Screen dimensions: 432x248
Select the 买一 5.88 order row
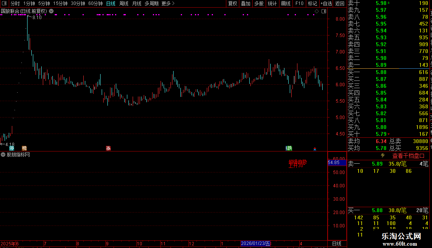click(x=388, y=72)
